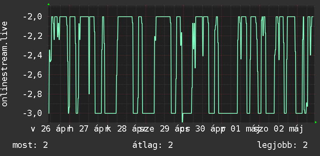
Task: Click the -2,6 y-axis label
Action: click(33, 75)
